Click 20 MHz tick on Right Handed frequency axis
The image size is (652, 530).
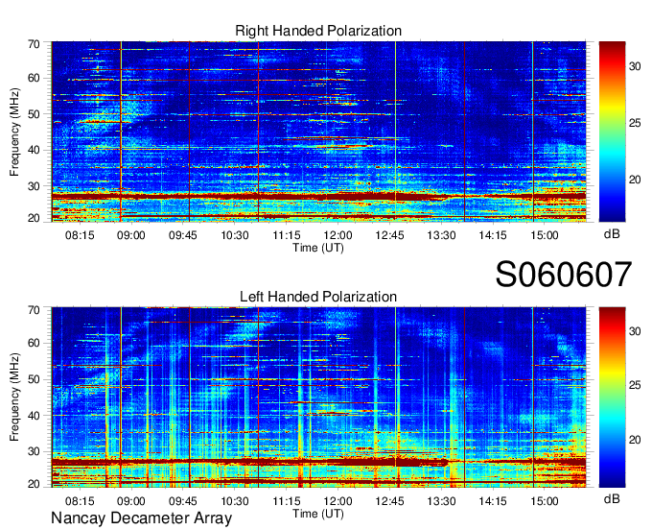click(34, 218)
